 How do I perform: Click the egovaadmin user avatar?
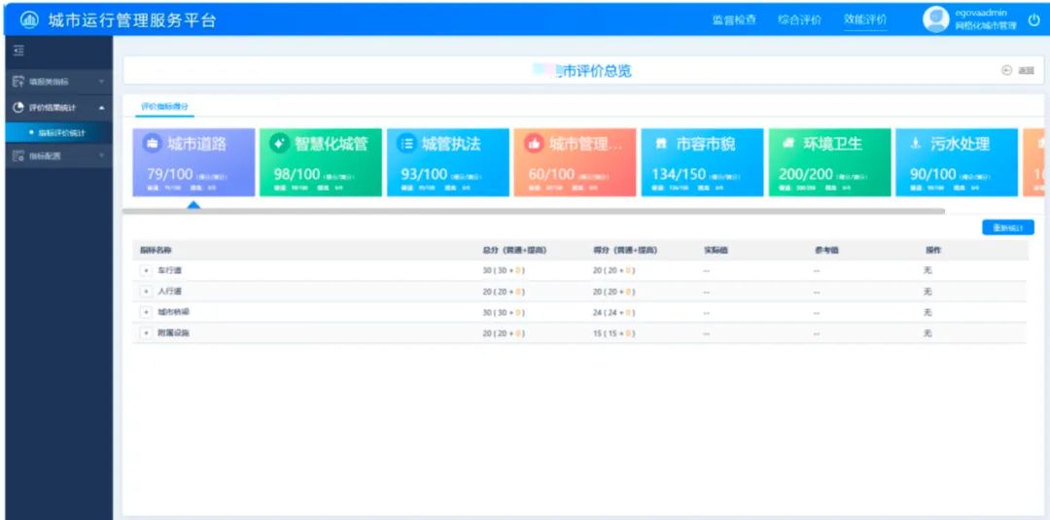935,19
